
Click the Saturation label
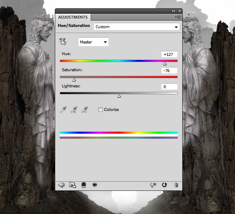[x=72, y=70]
